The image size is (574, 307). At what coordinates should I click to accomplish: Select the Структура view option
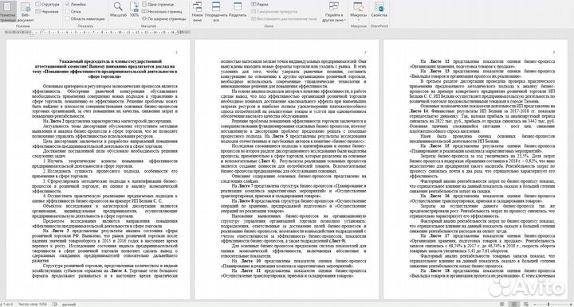click(x=47, y=5)
